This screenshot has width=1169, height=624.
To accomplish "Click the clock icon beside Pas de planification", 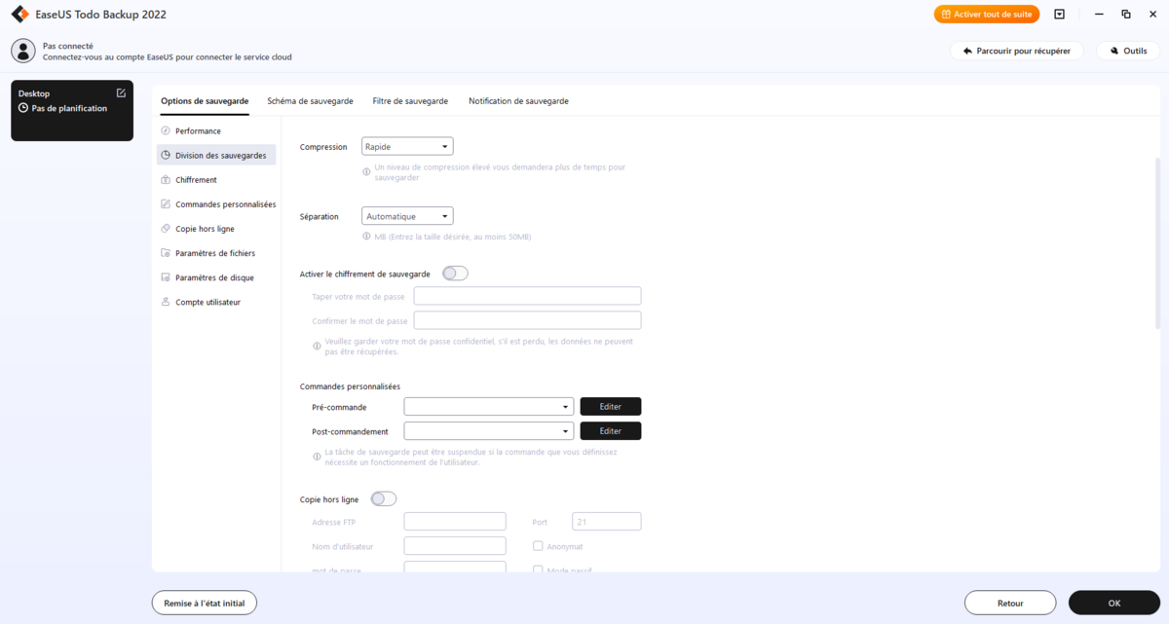I will point(23,108).
